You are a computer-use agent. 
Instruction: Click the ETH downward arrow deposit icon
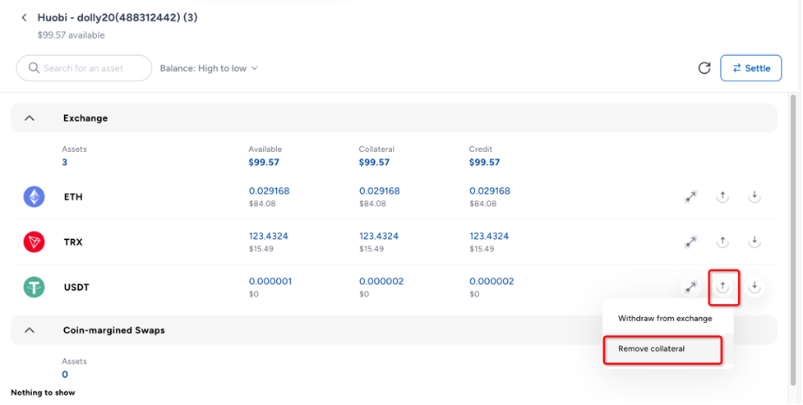tap(754, 196)
